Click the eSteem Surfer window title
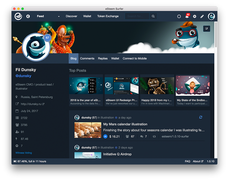Image resolution: width=229 pixels, height=181 pixels. click(x=114, y=9)
